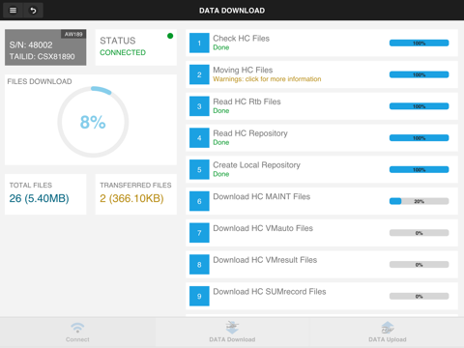Click Create Local Repository label
The width and height of the screenshot is (464, 348).
[256, 164]
